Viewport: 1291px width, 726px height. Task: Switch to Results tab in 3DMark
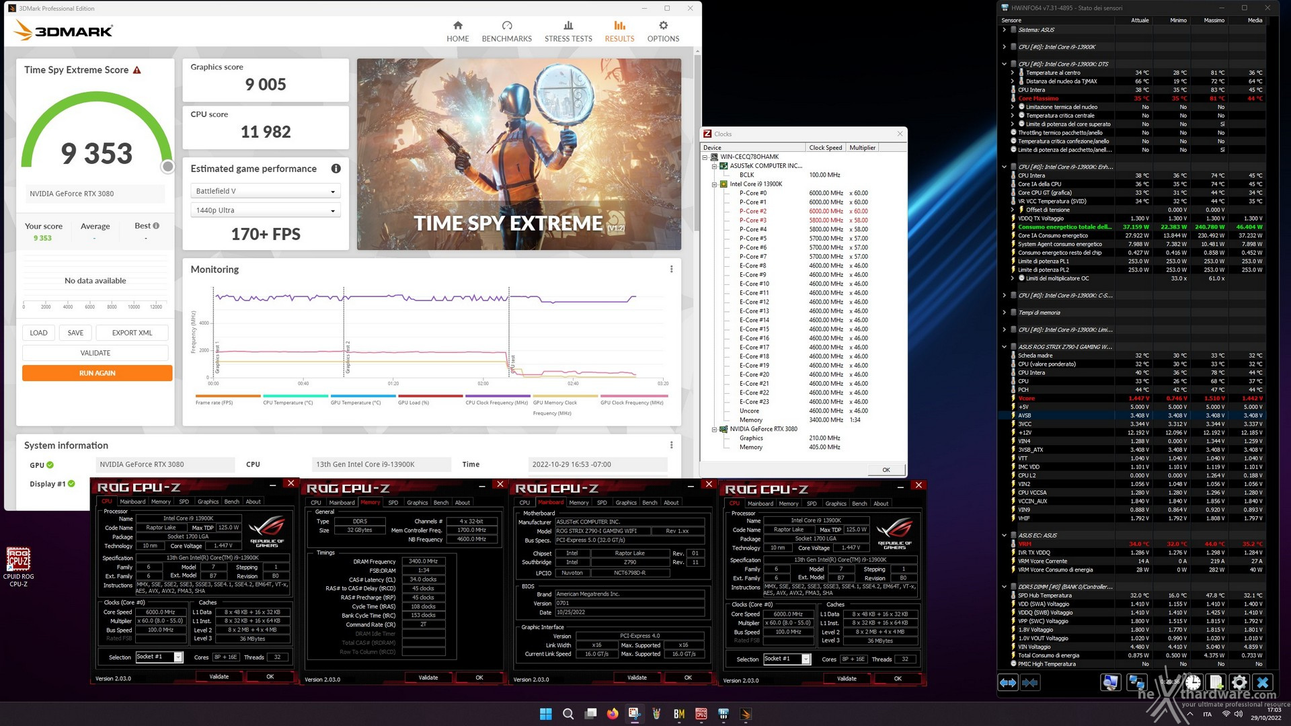(619, 31)
